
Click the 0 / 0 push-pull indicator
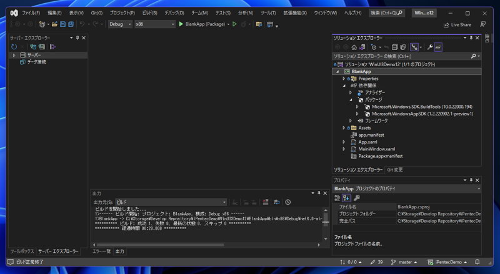coord(351,262)
